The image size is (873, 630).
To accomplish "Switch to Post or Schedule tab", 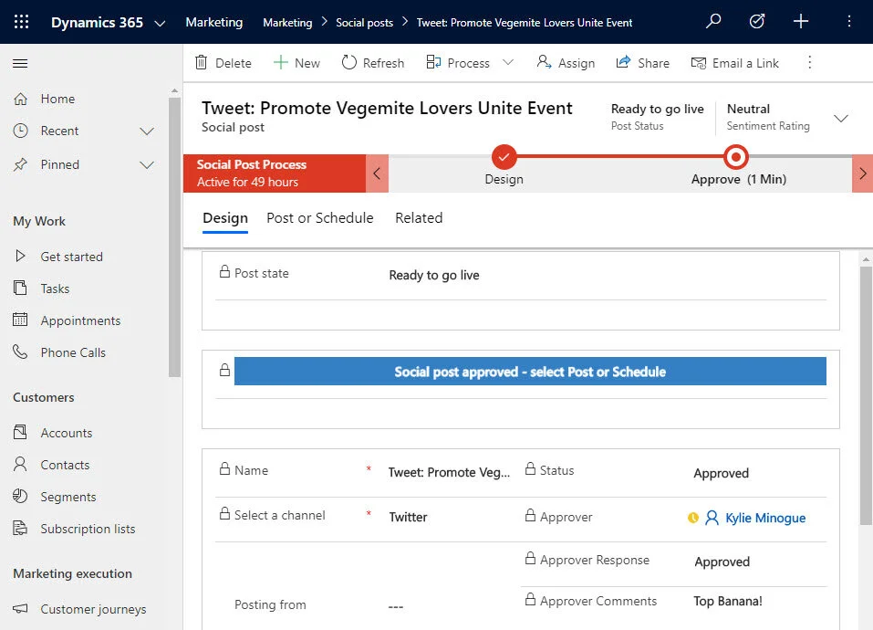I will [320, 218].
